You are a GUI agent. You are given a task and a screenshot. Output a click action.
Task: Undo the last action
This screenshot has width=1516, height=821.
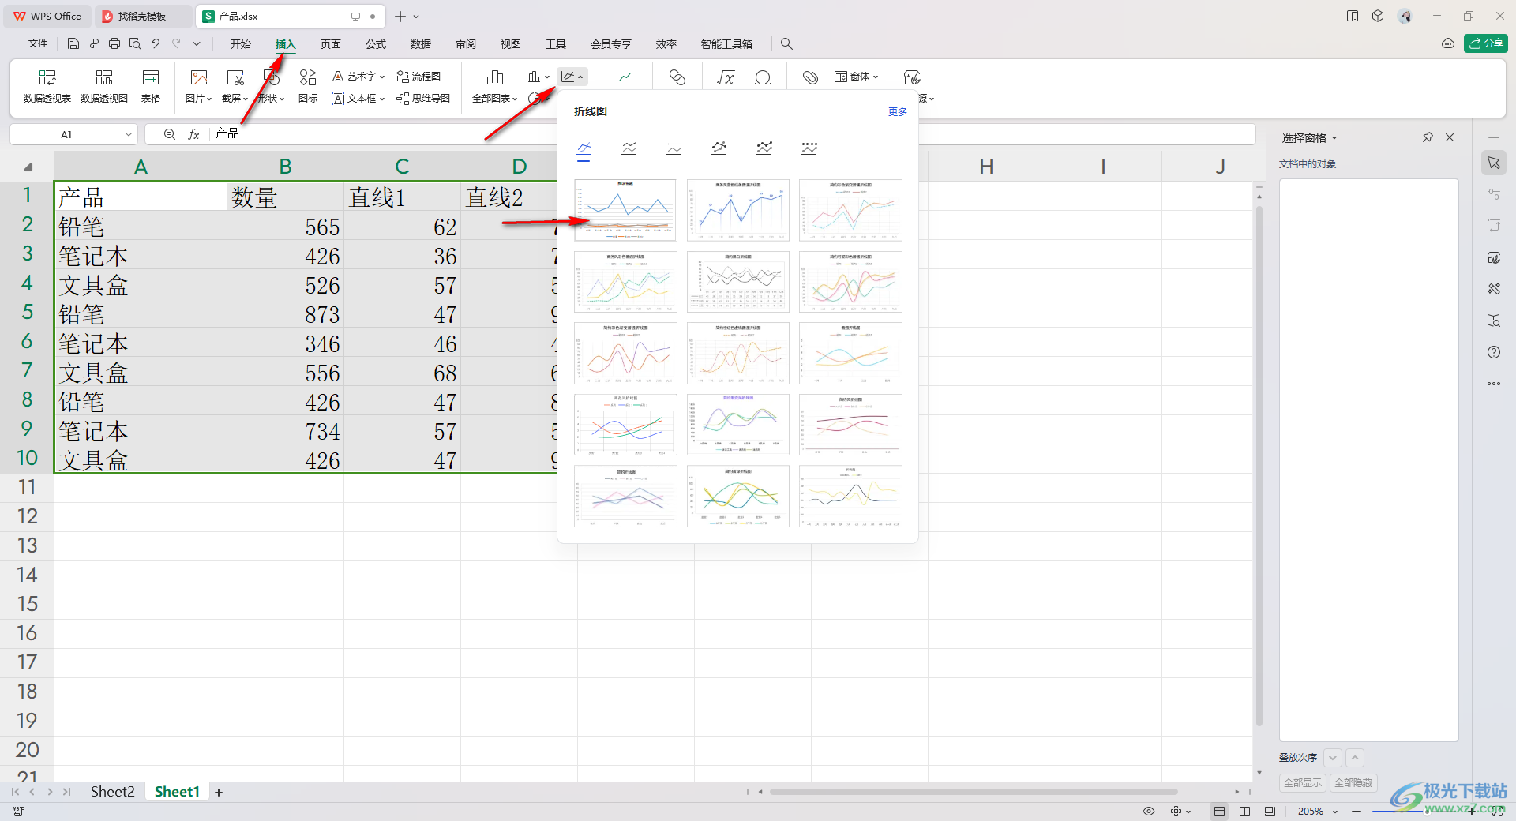point(156,43)
